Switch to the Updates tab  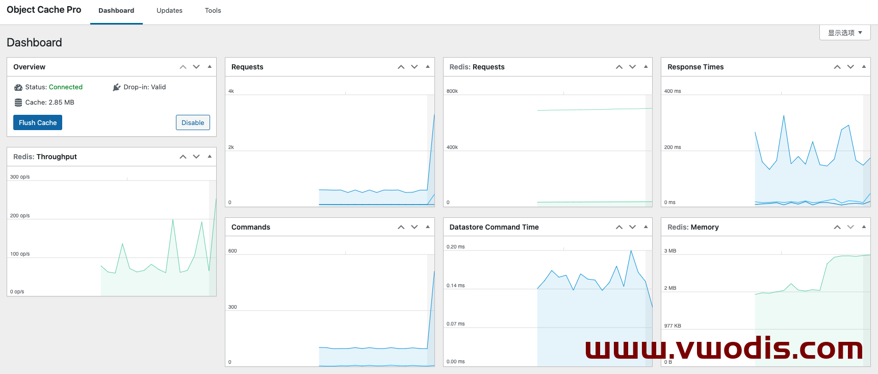click(169, 11)
